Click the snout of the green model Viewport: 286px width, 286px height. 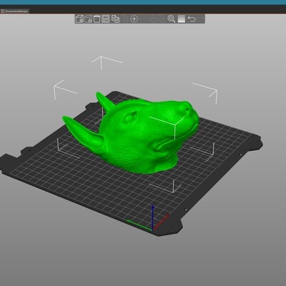tap(187, 113)
